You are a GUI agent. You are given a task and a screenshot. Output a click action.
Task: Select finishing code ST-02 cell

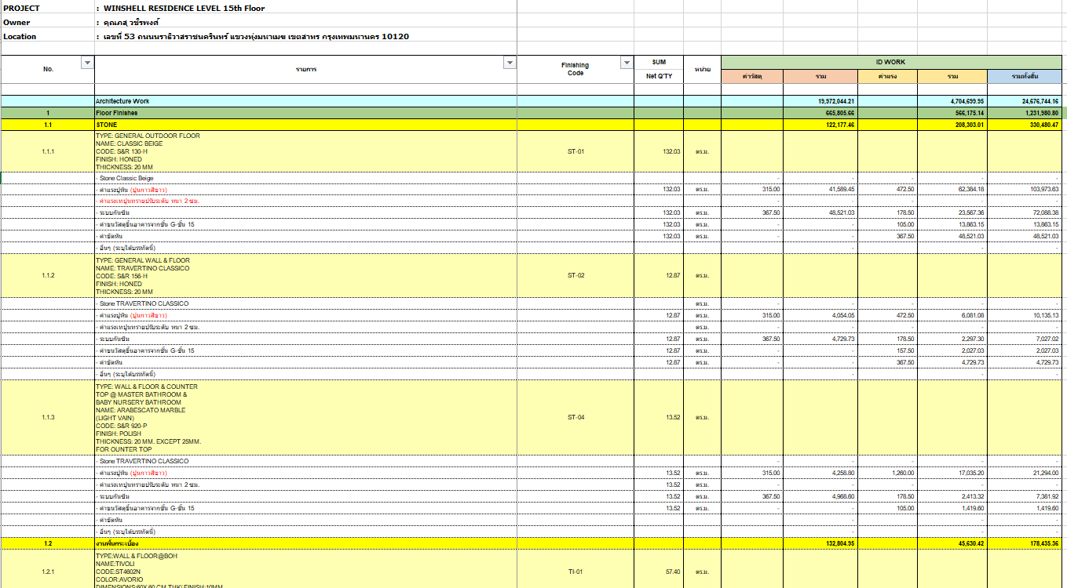point(576,276)
